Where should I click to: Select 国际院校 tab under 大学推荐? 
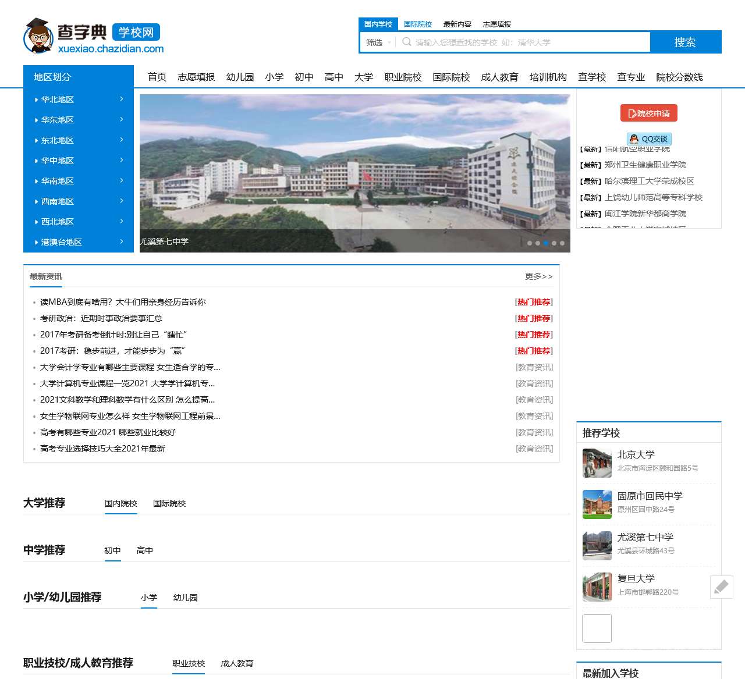pyautogui.click(x=169, y=503)
